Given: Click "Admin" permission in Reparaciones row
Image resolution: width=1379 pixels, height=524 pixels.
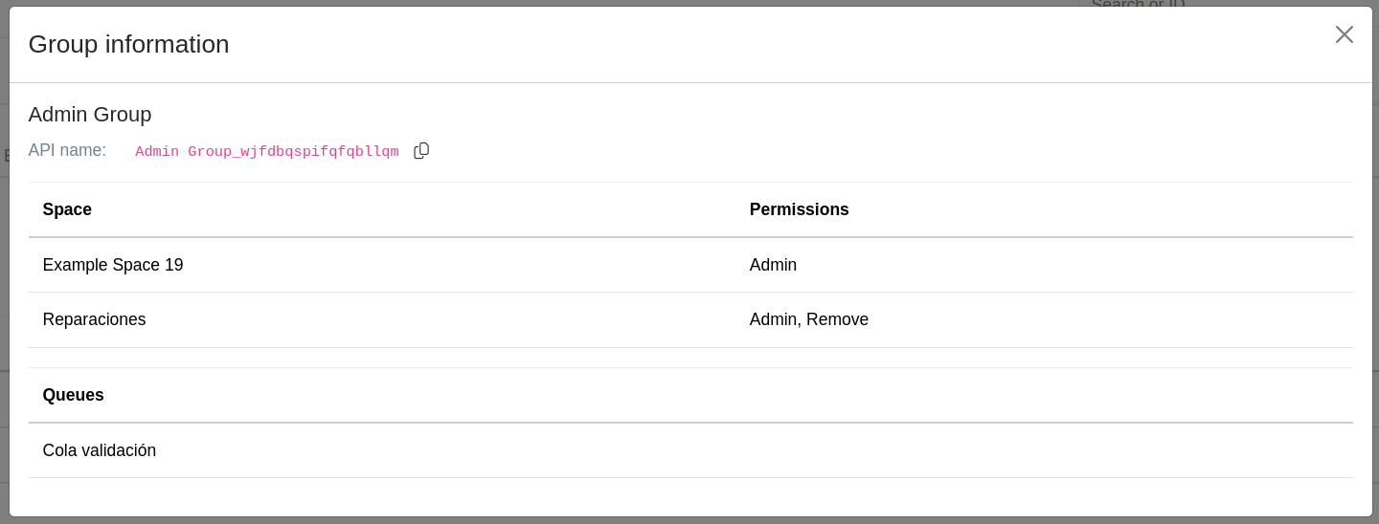Looking at the screenshot, I should pos(773,319).
